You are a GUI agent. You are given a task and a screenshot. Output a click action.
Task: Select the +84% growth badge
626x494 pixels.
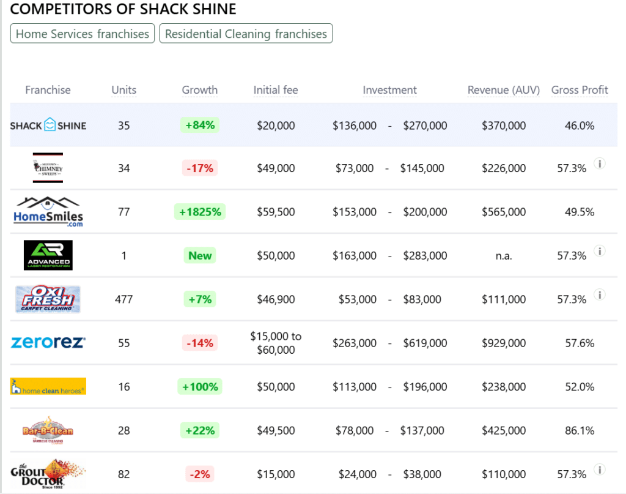click(200, 125)
